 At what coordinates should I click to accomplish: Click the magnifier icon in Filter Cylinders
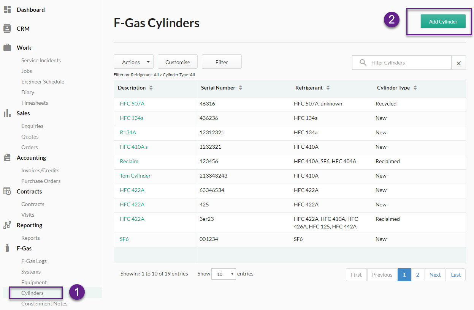point(363,63)
